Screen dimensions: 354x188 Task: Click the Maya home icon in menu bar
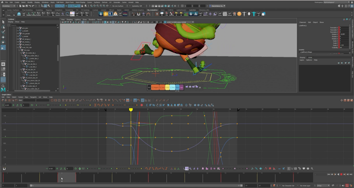tap(2, 2)
